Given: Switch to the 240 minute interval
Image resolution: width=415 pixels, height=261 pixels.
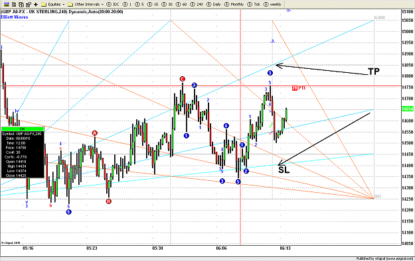Looking at the screenshot, I should 197,4.
